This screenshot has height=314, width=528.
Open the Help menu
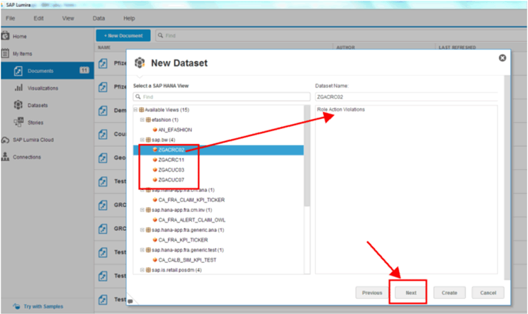[x=129, y=18]
